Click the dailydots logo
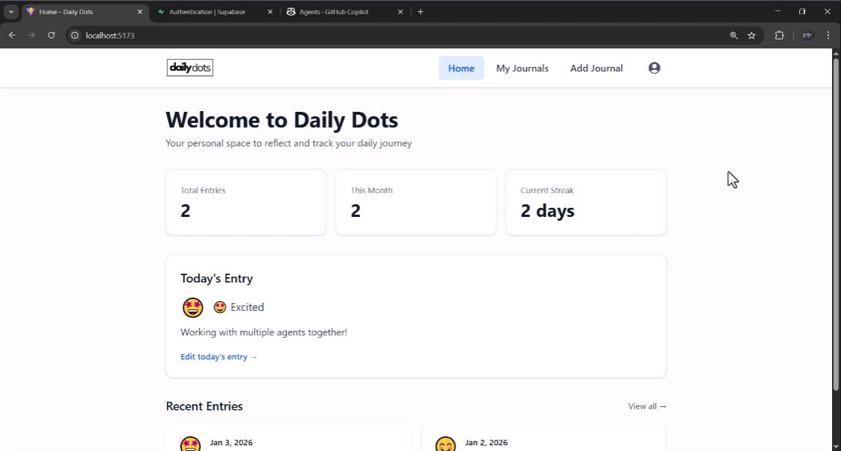The height and width of the screenshot is (451, 841). click(189, 67)
